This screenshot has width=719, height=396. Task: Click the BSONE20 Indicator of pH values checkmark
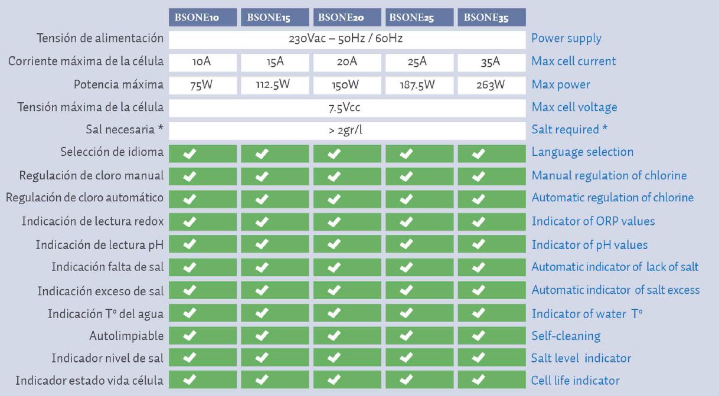coord(334,244)
